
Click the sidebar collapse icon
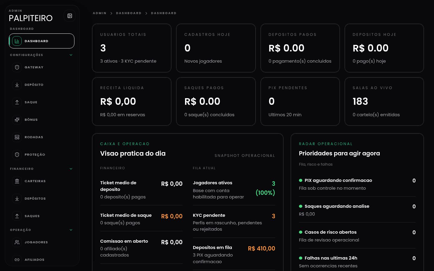(70, 16)
